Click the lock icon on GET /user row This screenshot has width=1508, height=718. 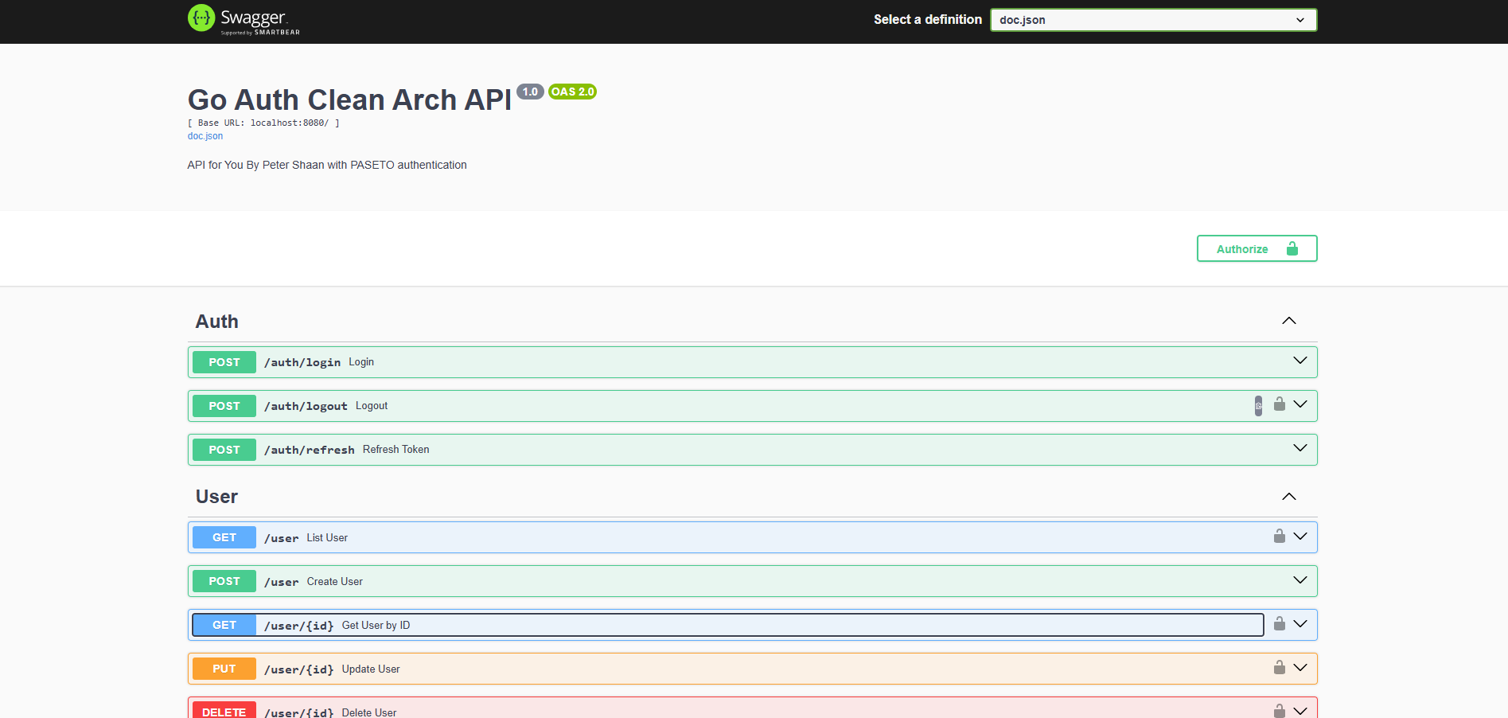1279,537
